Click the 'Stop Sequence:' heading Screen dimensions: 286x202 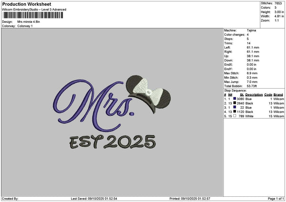click(x=235, y=91)
